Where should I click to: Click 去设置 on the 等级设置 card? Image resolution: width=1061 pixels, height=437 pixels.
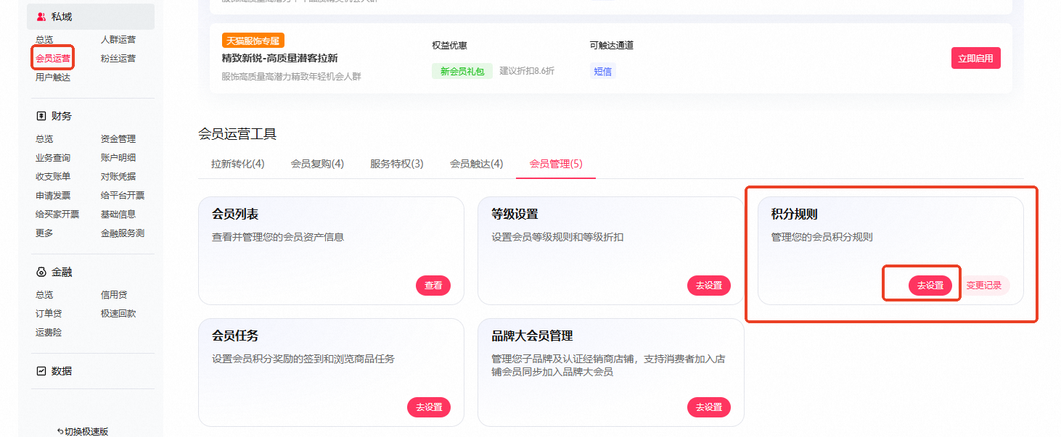[709, 286]
